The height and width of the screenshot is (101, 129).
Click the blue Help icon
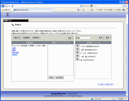click(x=124, y=10)
